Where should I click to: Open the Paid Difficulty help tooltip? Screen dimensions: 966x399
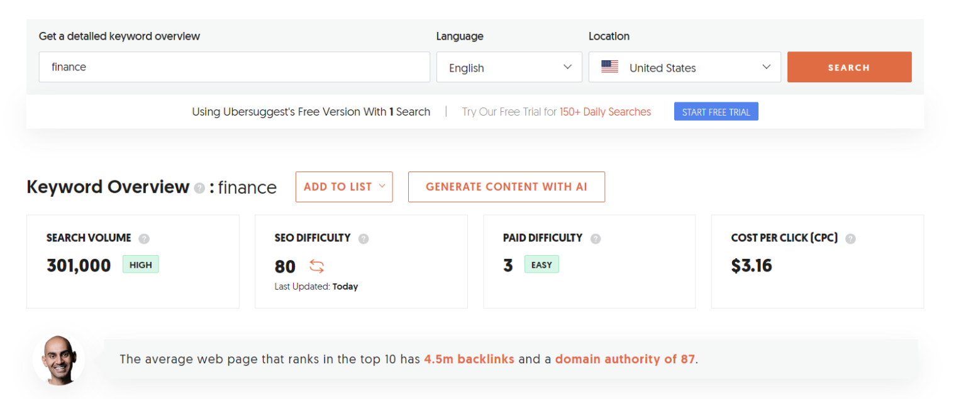tap(595, 238)
